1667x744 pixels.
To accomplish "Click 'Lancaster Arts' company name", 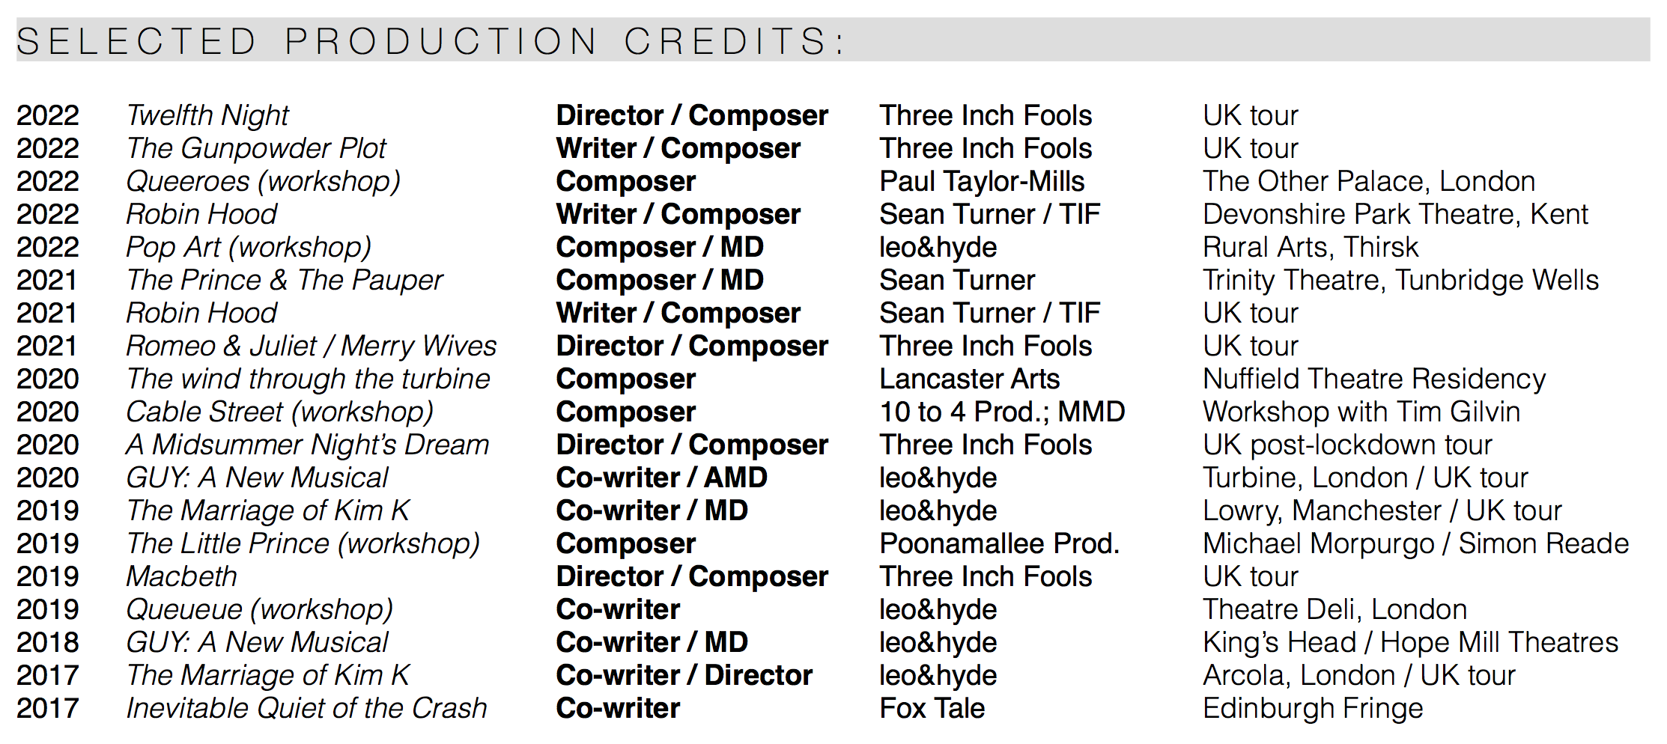I will (969, 379).
